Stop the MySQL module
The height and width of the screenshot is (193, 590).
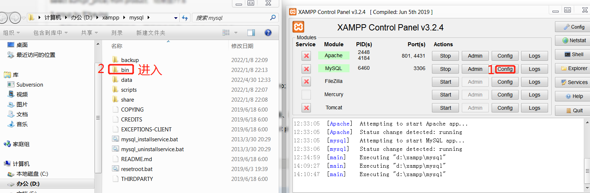(445, 69)
